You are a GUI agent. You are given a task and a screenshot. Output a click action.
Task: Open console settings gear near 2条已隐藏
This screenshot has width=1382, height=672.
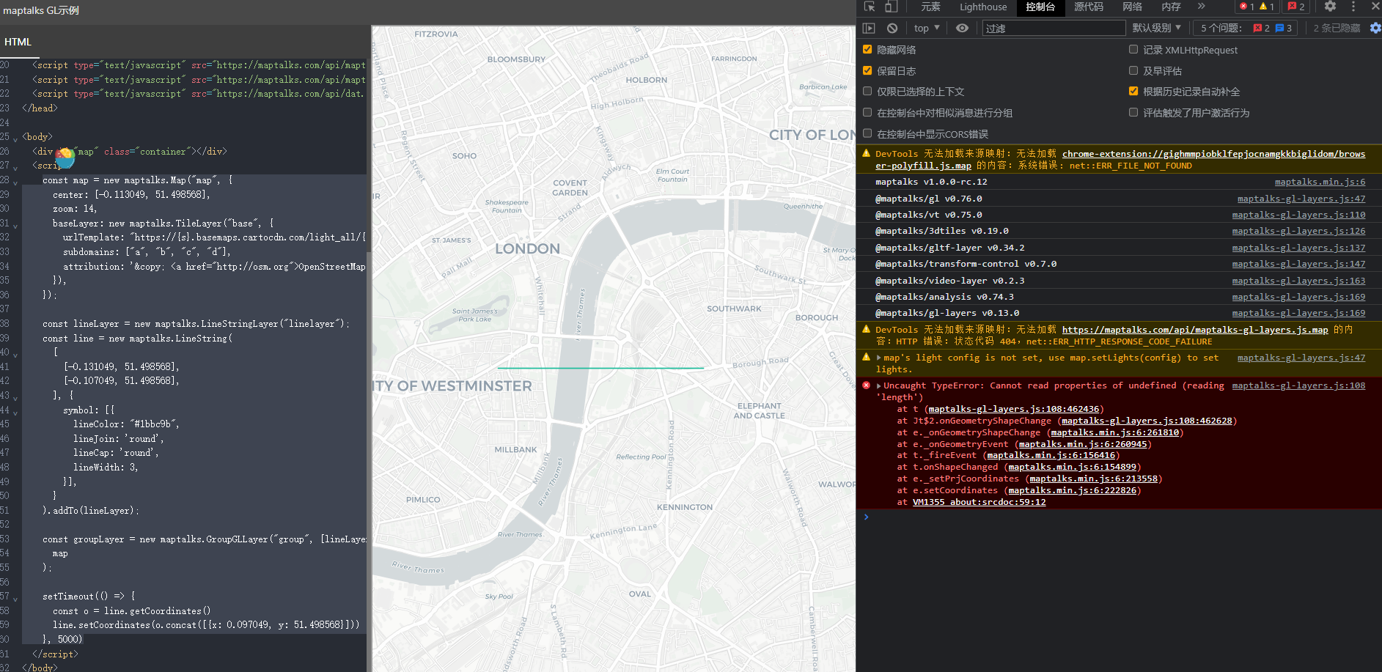pos(1375,27)
